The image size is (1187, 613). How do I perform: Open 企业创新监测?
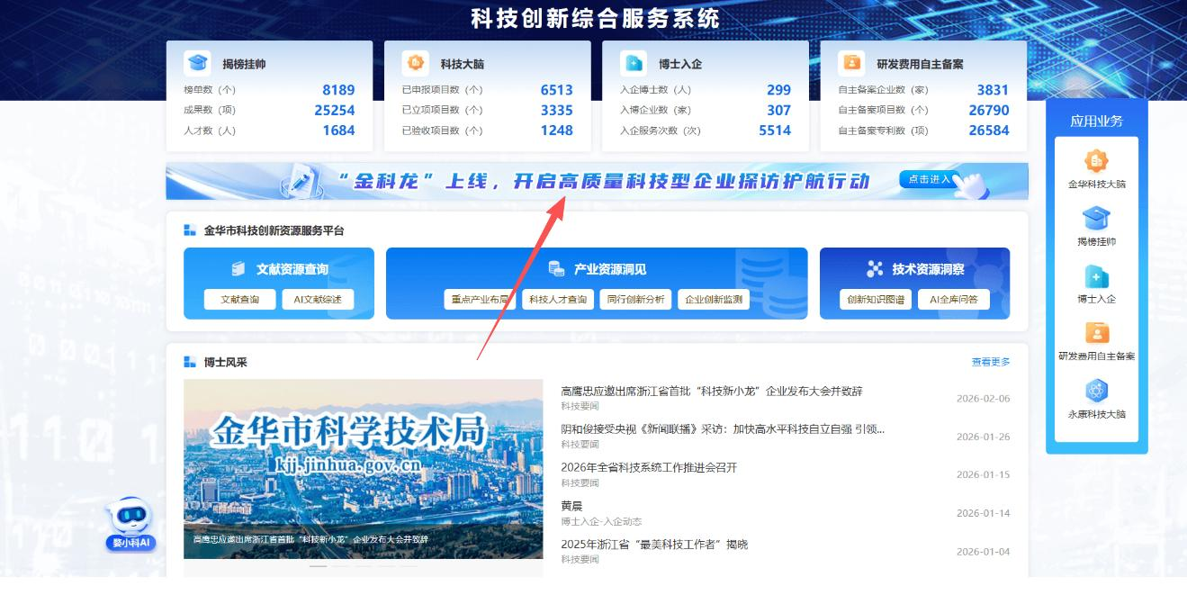[714, 300]
